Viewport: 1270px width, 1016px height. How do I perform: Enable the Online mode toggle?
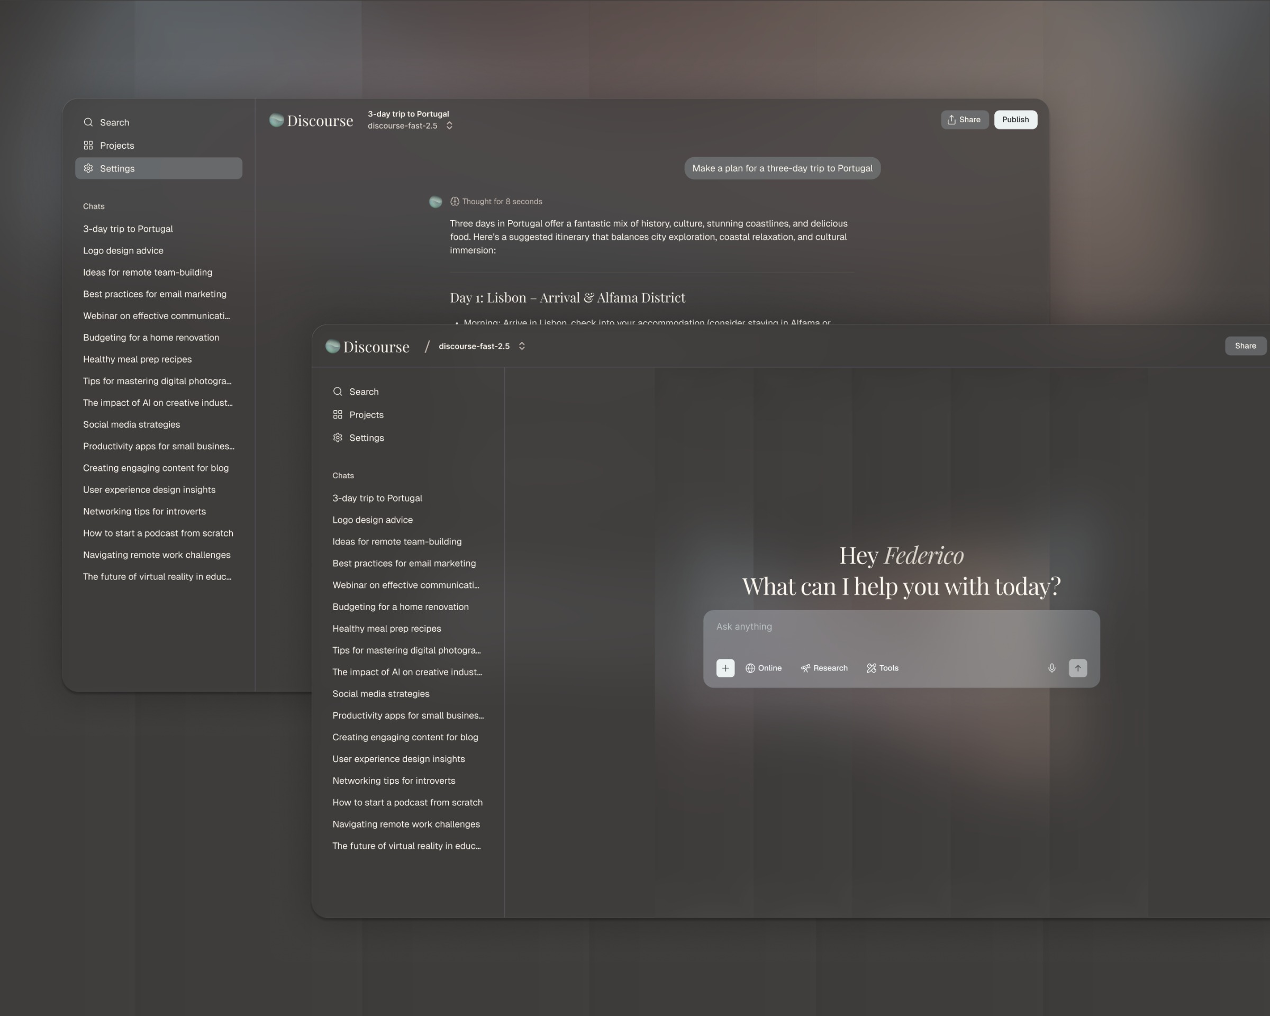click(764, 667)
